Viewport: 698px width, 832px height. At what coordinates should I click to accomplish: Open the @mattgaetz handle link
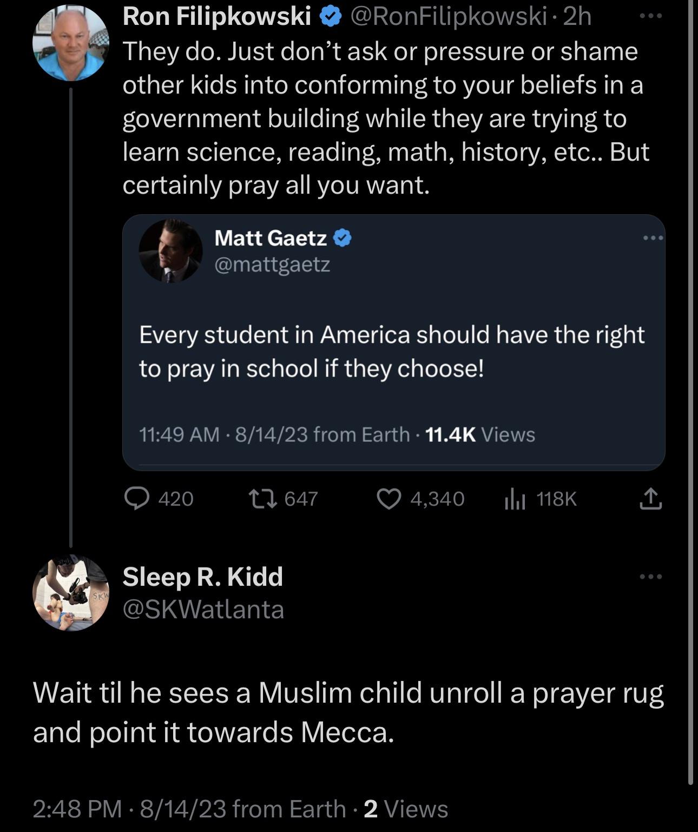click(x=272, y=265)
